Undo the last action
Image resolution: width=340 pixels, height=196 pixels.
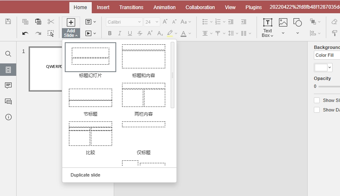[x=25, y=33]
